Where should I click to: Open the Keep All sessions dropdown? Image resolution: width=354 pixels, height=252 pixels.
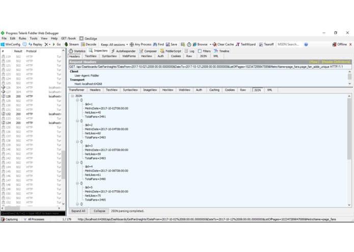[x=114, y=44]
